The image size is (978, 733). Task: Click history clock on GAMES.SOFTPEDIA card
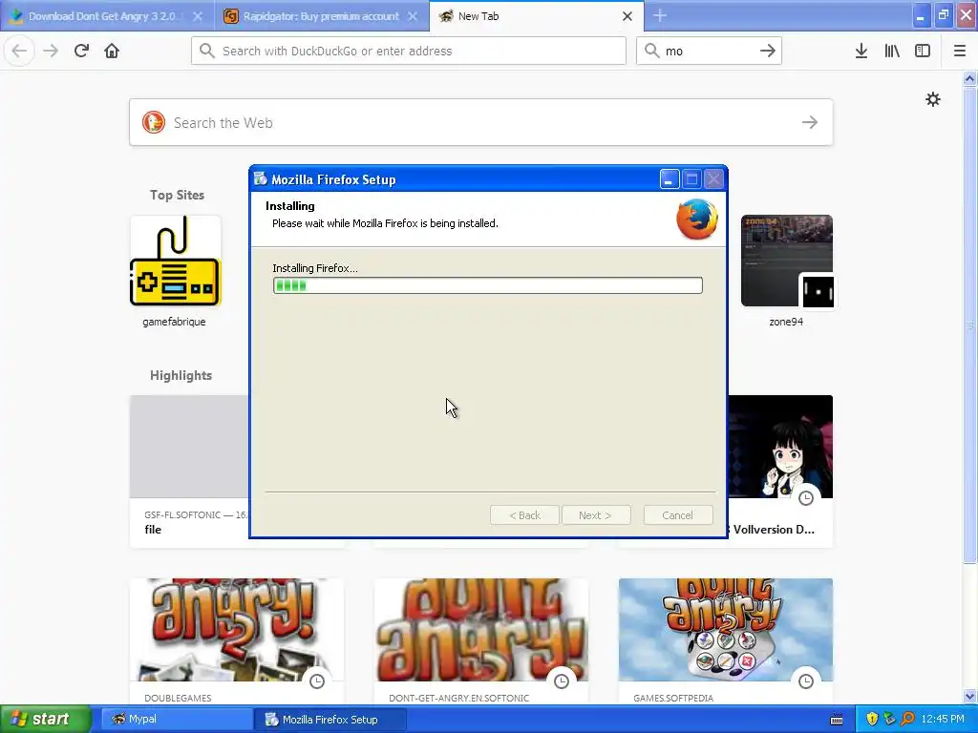806,681
